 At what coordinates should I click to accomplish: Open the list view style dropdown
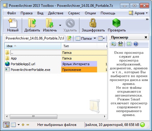pos(101,38)
